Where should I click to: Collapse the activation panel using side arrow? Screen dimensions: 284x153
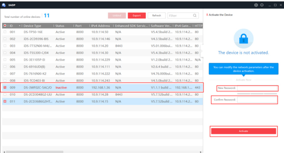point(201,51)
